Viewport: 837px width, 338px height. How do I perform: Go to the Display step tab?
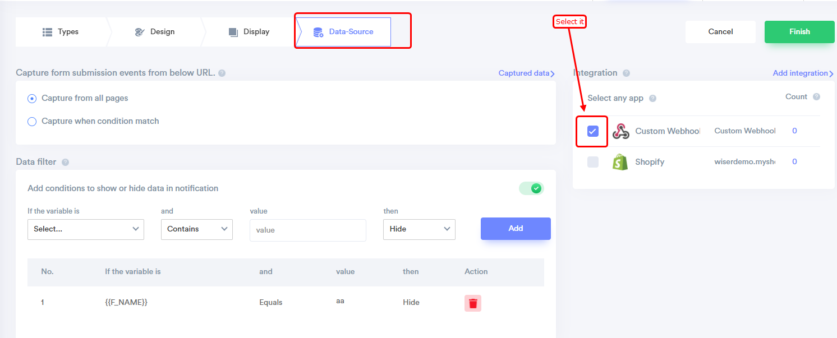pos(249,32)
